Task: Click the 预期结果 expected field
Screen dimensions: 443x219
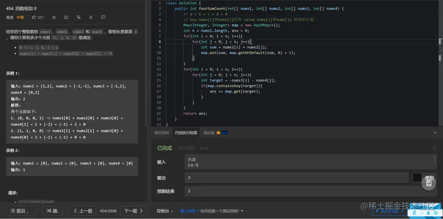Action: coord(311,191)
